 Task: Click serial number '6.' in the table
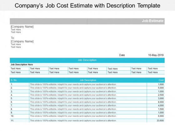pos(12,102)
